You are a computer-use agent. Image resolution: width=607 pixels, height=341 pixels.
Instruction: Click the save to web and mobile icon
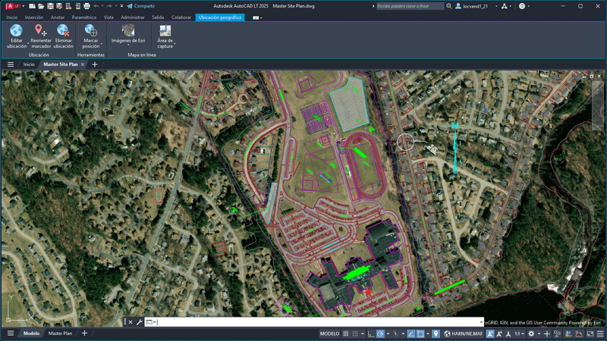coord(78,6)
